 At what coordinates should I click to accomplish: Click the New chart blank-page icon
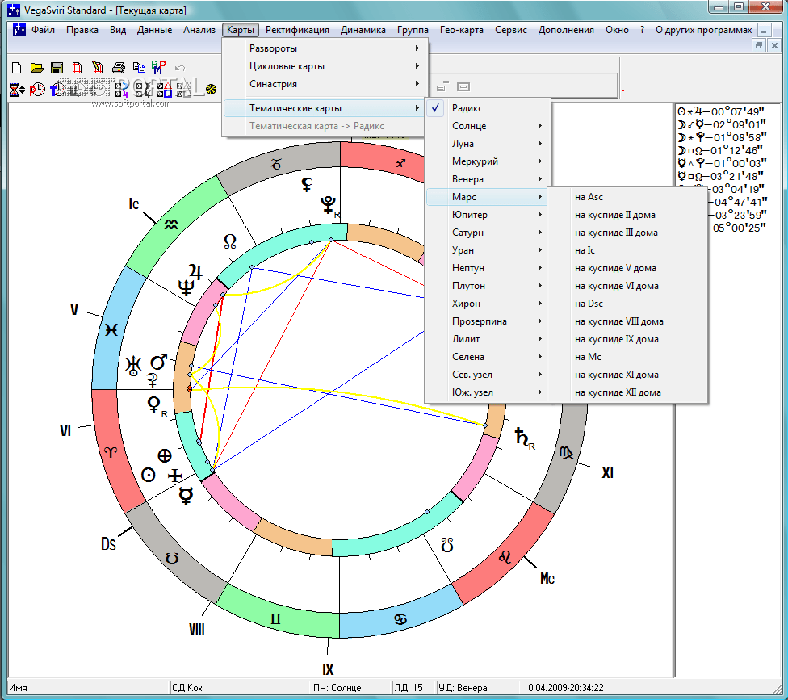click(16, 67)
